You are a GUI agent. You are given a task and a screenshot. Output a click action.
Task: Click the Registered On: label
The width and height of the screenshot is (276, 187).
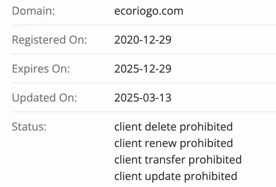pyautogui.click(x=49, y=40)
